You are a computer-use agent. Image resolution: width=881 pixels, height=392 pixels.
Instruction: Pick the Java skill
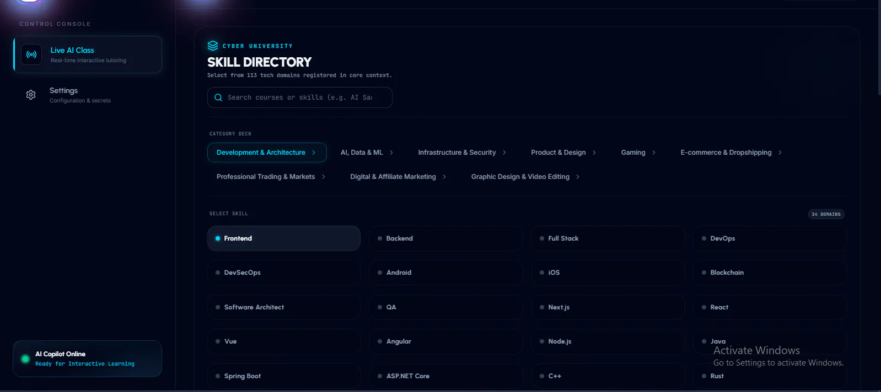(770, 341)
